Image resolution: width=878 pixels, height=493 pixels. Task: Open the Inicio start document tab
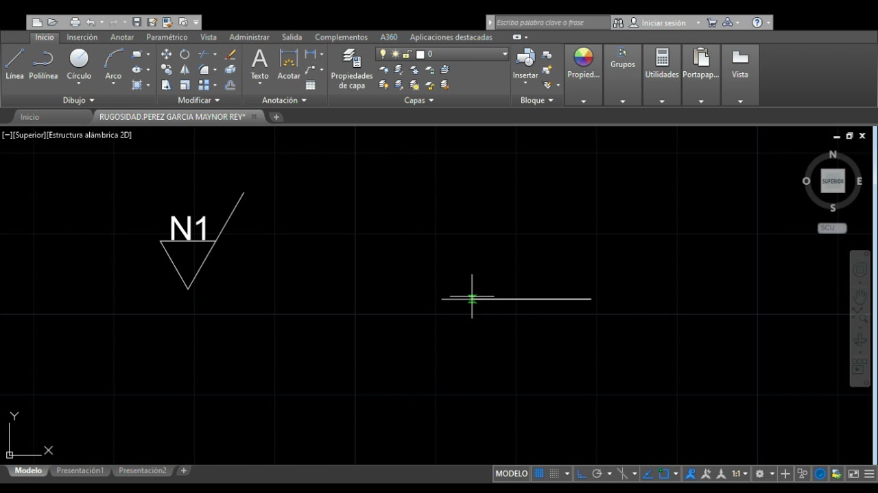pos(29,117)
